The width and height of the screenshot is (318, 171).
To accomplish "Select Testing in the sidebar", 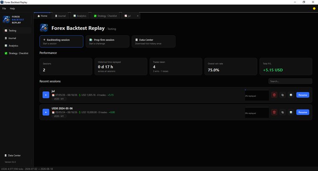I will pos(17,31).
